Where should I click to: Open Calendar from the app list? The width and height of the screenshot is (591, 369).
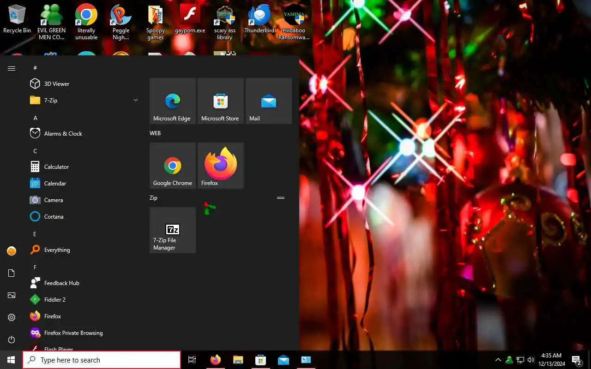pyautogui.click(x=83, y=183)
